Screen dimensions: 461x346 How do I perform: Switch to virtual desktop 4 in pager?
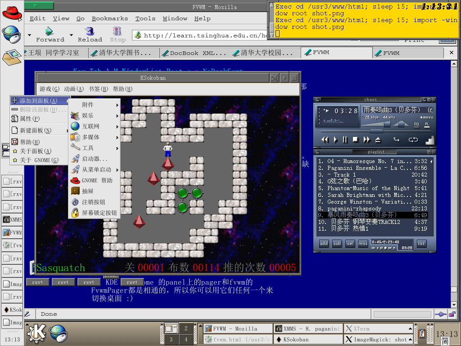(x=186, y=339)
